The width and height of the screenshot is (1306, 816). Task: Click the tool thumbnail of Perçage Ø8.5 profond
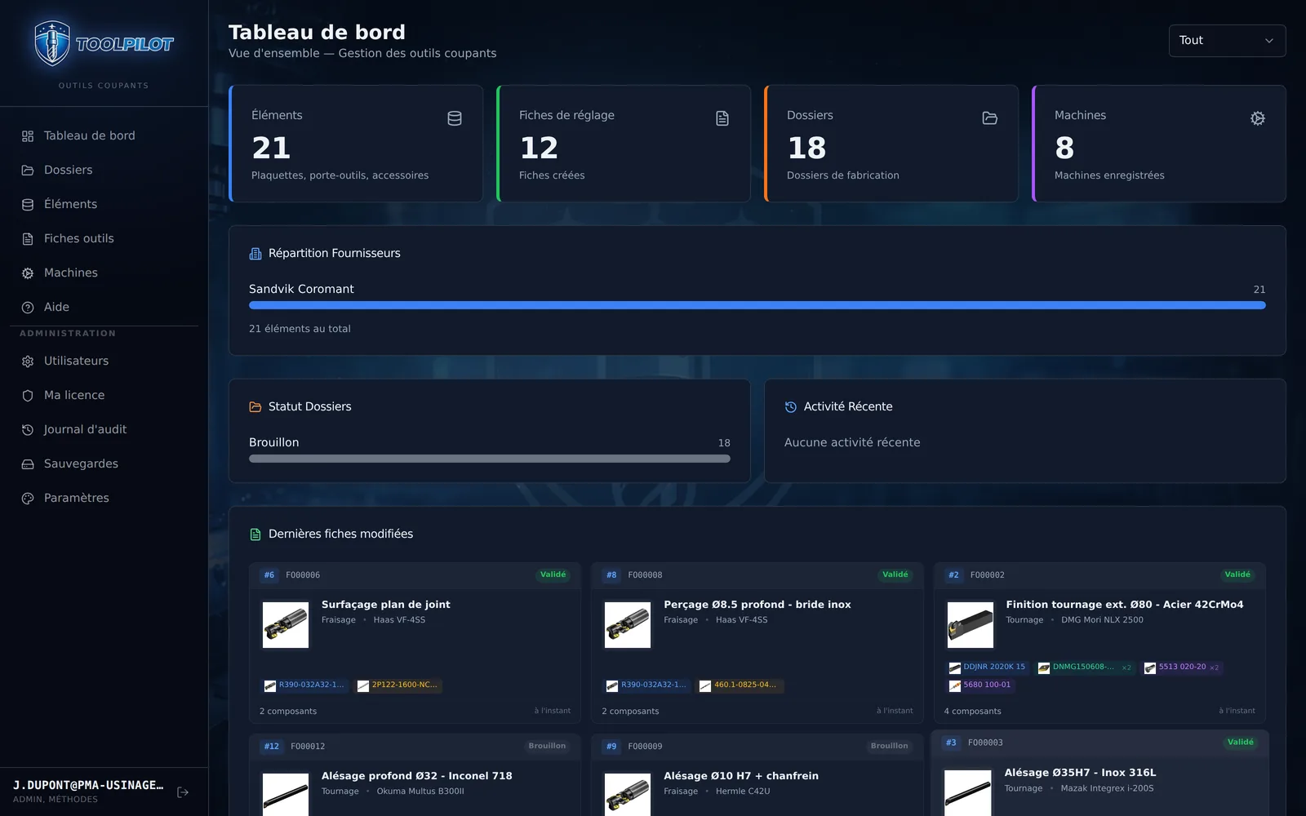coord(628,625)
